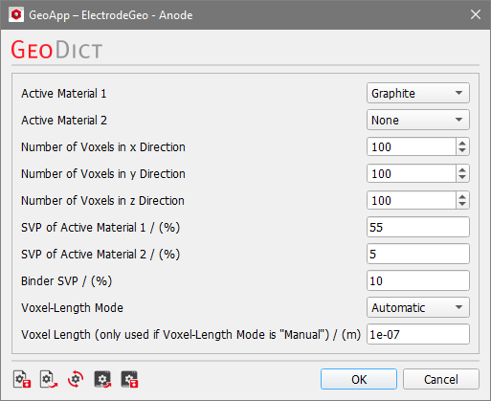Click the GeoDict app icon in title bar
Viewport: 491px width, 401px height.
pyautogui.click(x=16, y=14)
